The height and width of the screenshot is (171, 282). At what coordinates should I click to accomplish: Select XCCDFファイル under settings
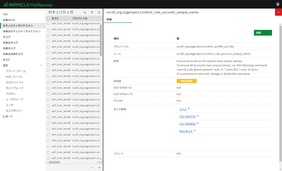pyautogui.click(x=15, y=82)
